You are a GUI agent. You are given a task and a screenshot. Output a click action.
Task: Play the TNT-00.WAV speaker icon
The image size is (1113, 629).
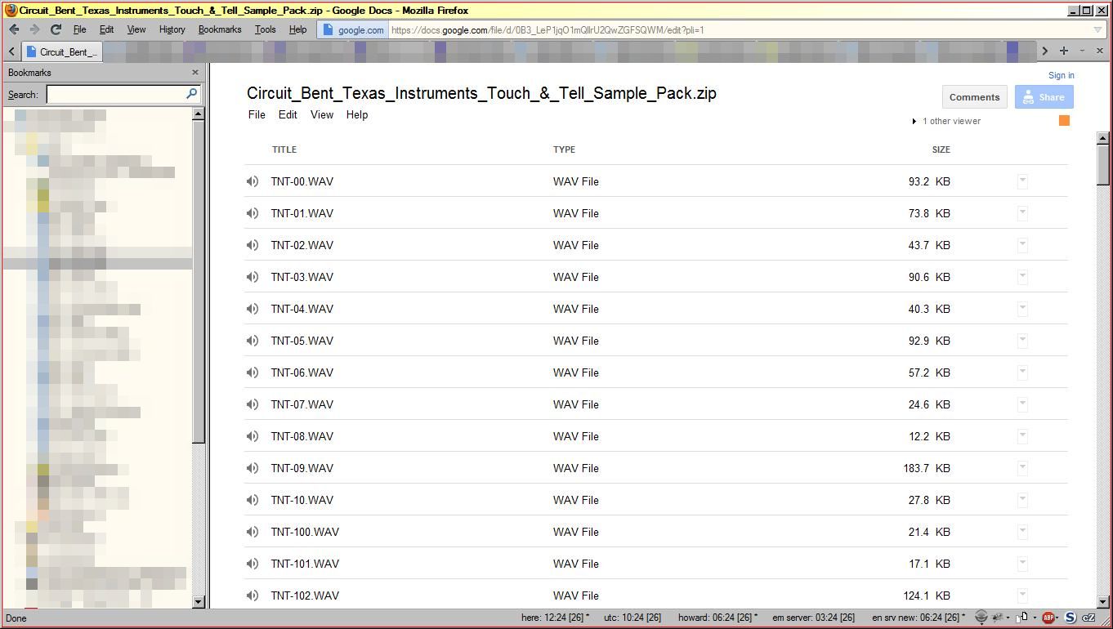pos(253,181)
